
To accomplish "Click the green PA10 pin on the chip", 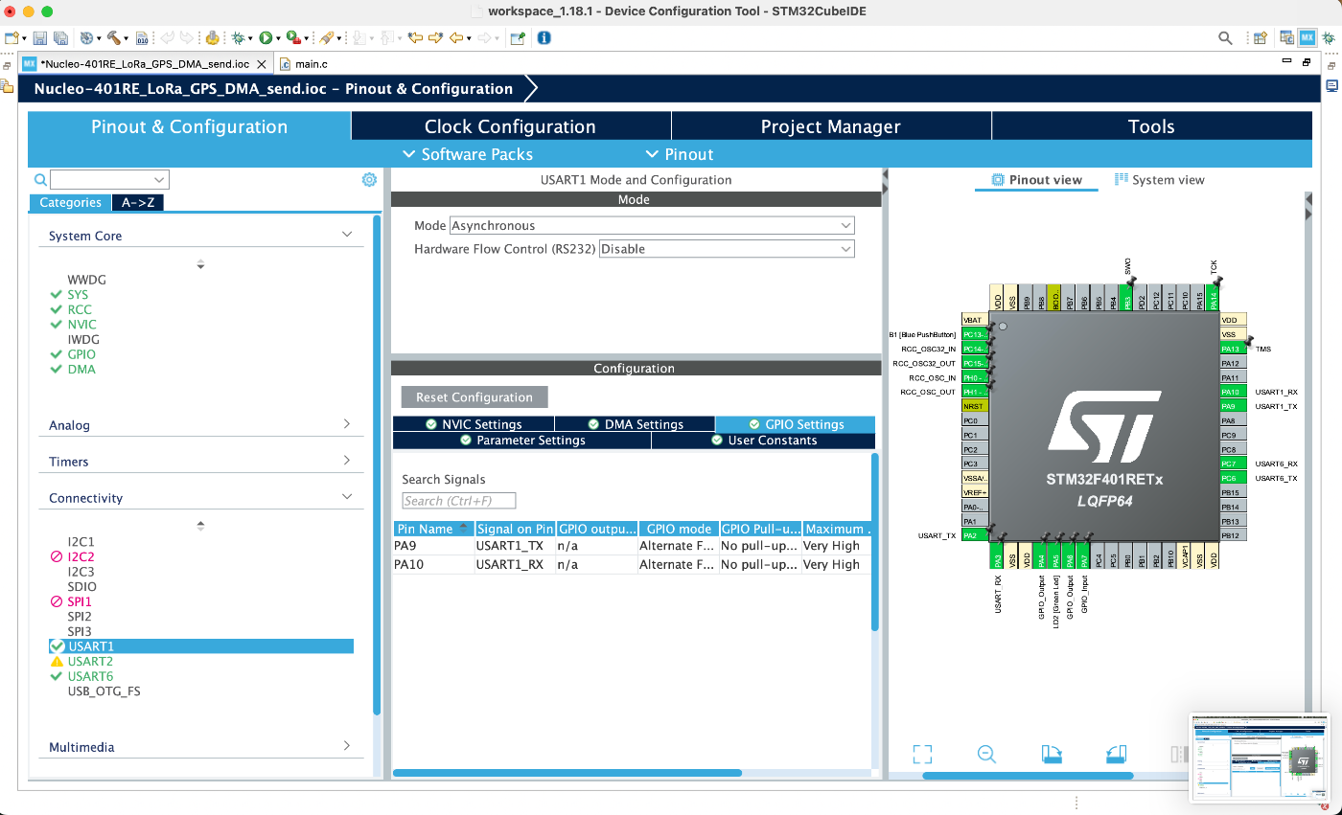I will (x=1233, y=392).
